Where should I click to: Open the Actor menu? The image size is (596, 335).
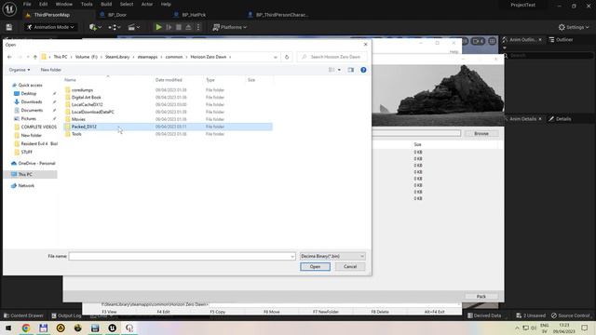[147, 4]
